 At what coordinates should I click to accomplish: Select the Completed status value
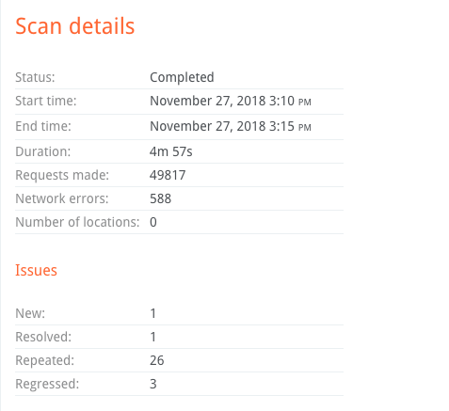coord(182,77)
